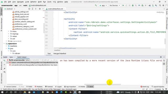Open Project panel options gear
This screenshot has width=168, height=94.
[40, 9]
